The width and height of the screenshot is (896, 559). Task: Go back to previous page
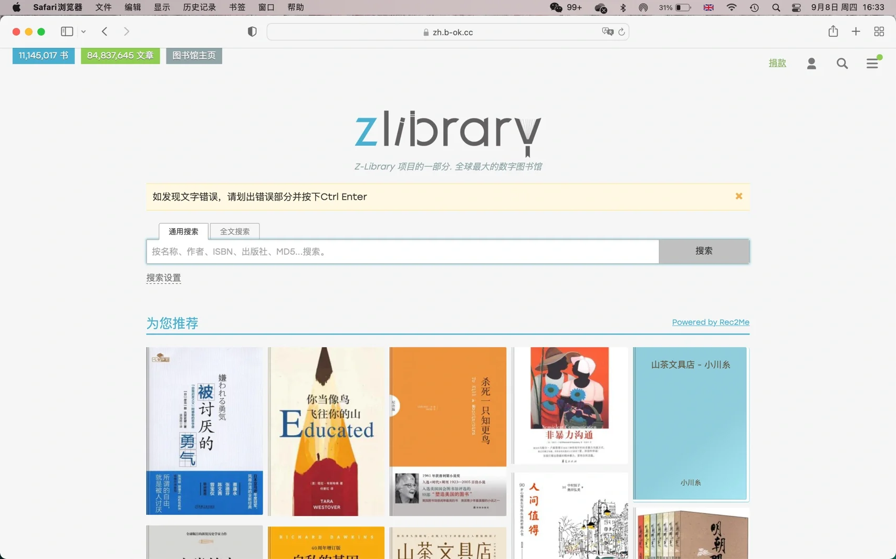[105, 31]
